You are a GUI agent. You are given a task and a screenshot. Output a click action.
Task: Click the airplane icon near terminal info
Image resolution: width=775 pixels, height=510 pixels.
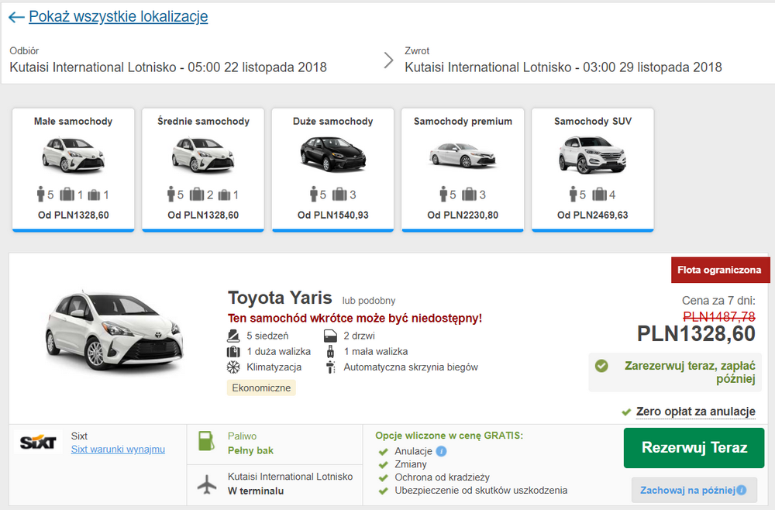click(207, 484)
